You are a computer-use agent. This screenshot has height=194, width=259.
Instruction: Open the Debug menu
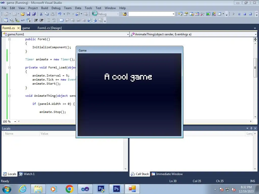(x=56, y=8)
